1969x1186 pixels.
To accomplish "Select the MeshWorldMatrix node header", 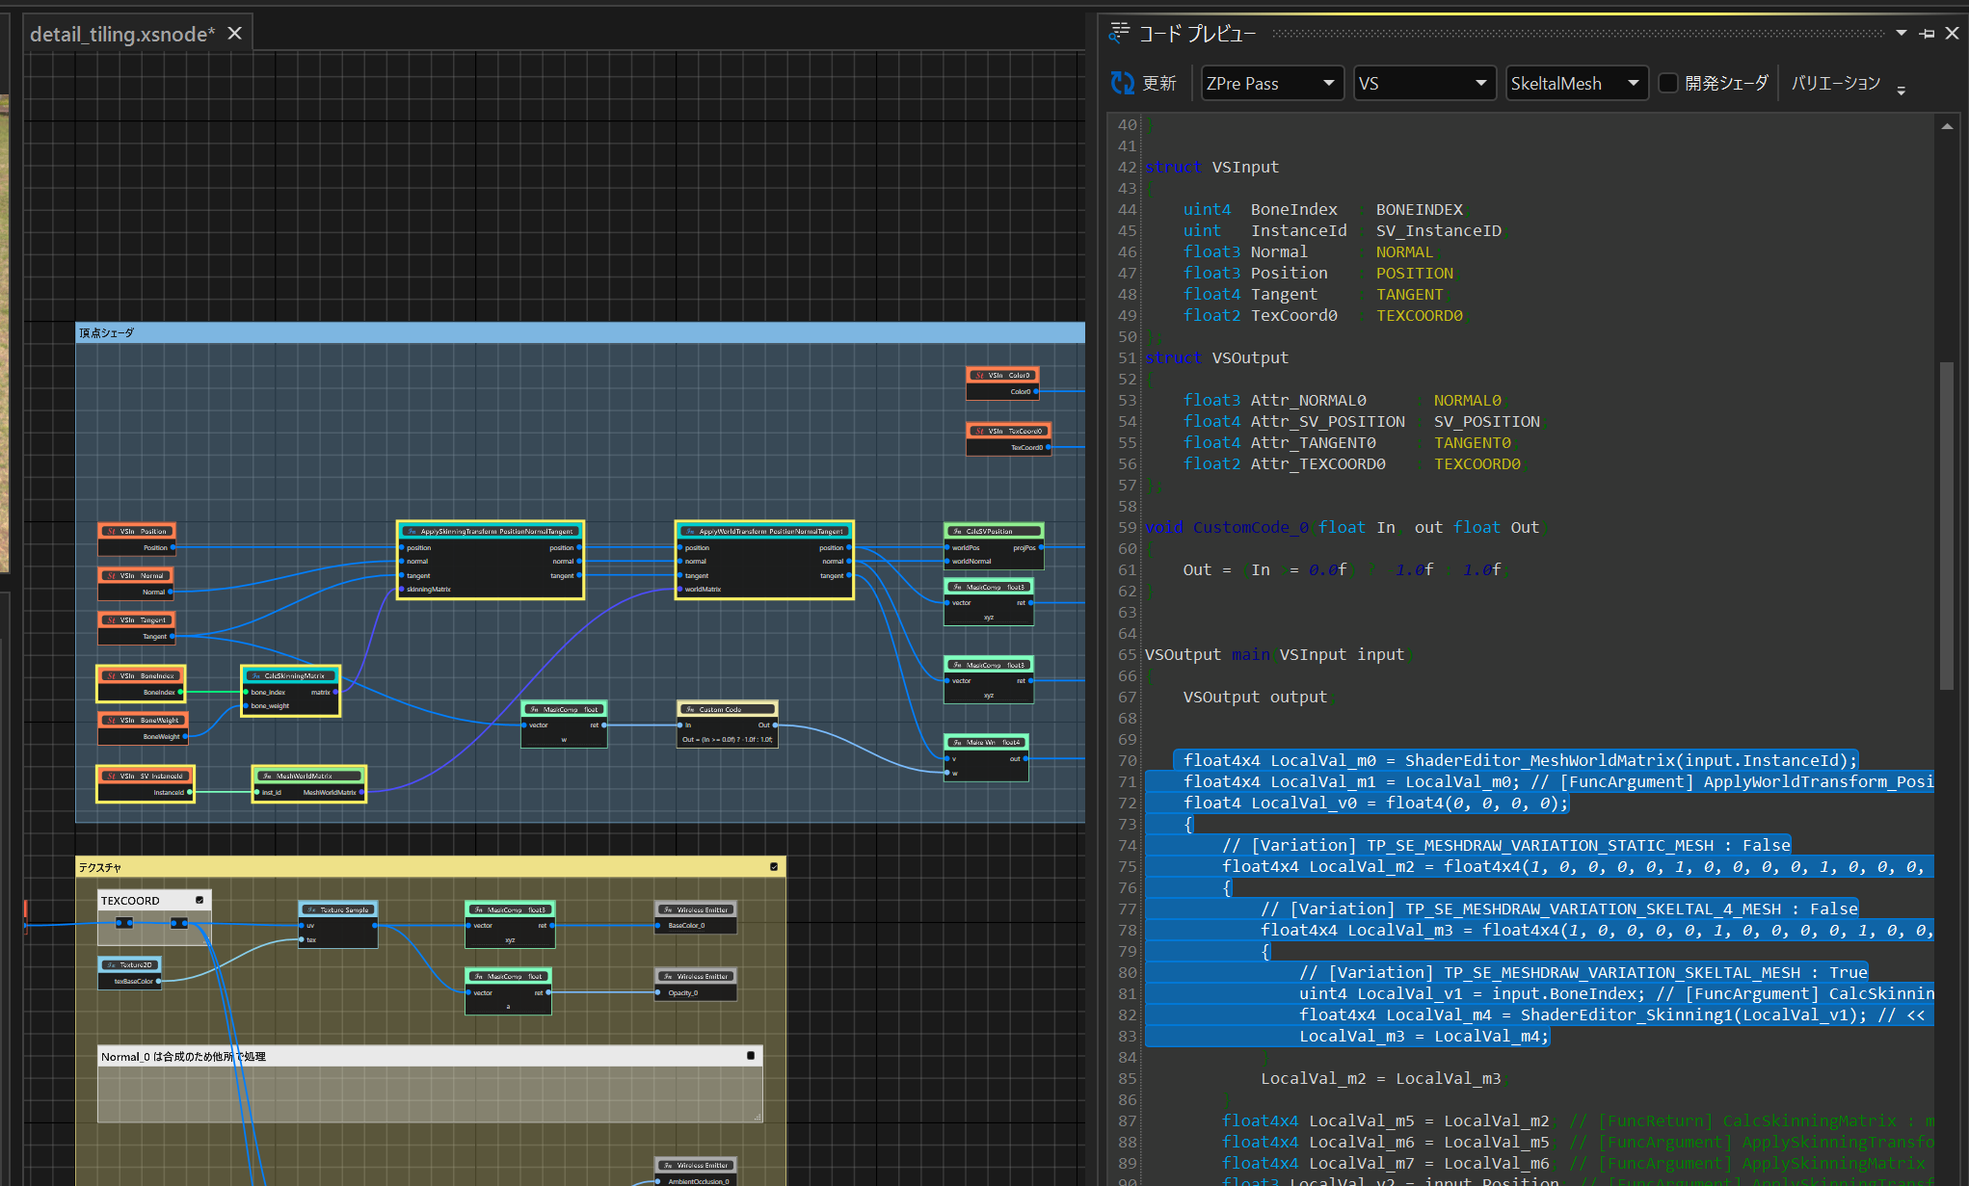I will (x=309, y=776).
